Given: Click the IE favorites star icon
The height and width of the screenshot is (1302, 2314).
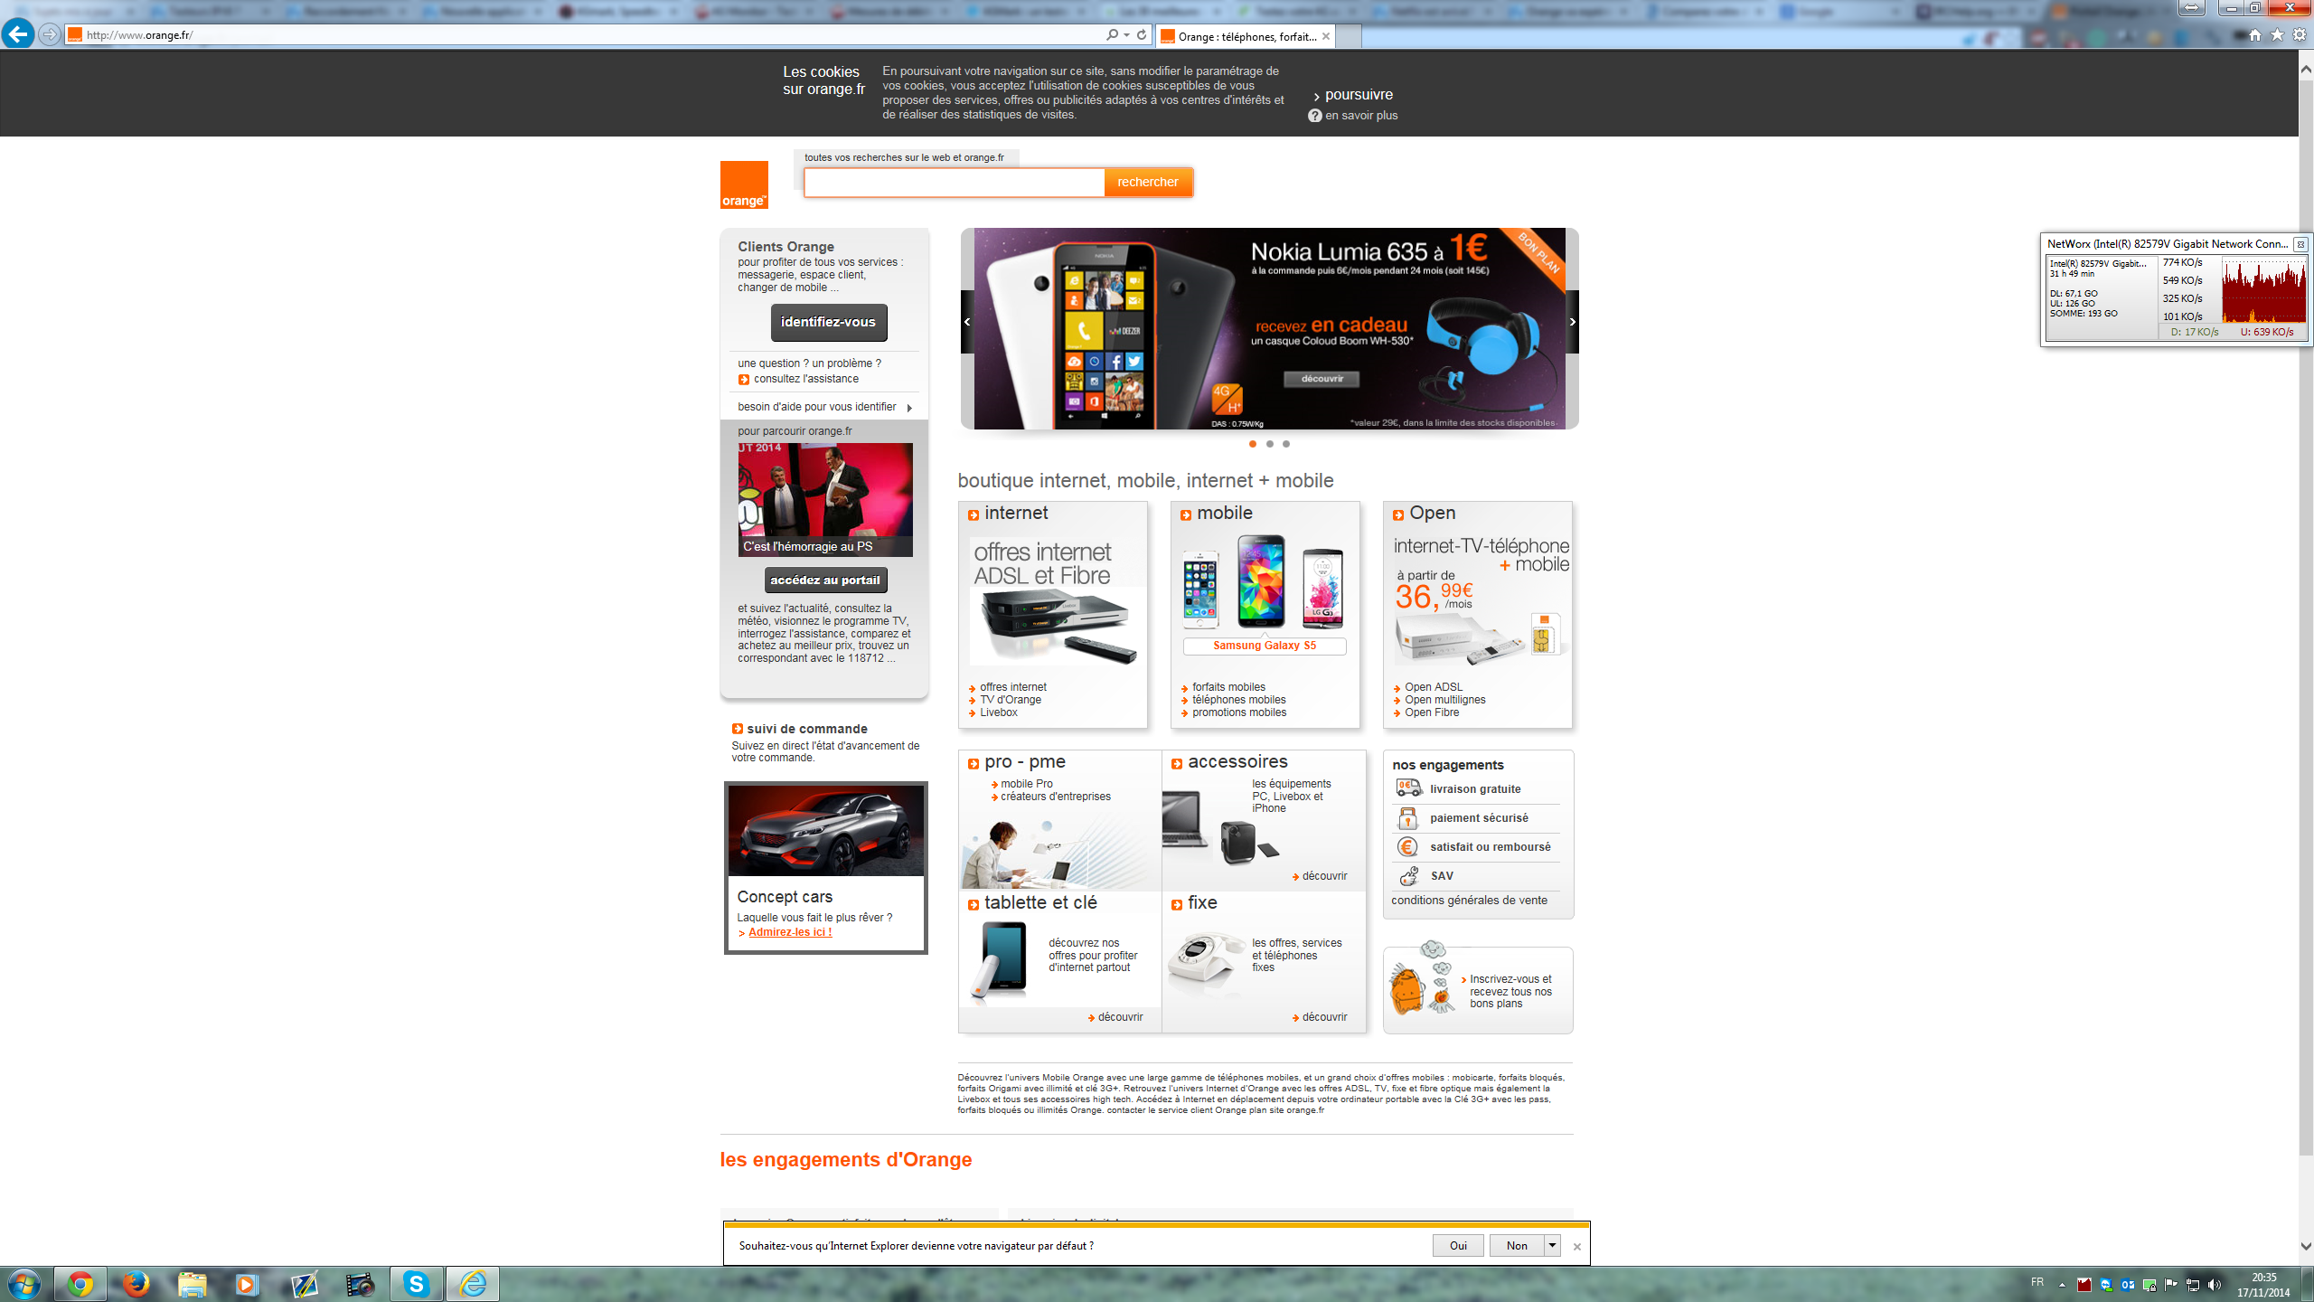Looking at the screenshot, I should 2277,34.
